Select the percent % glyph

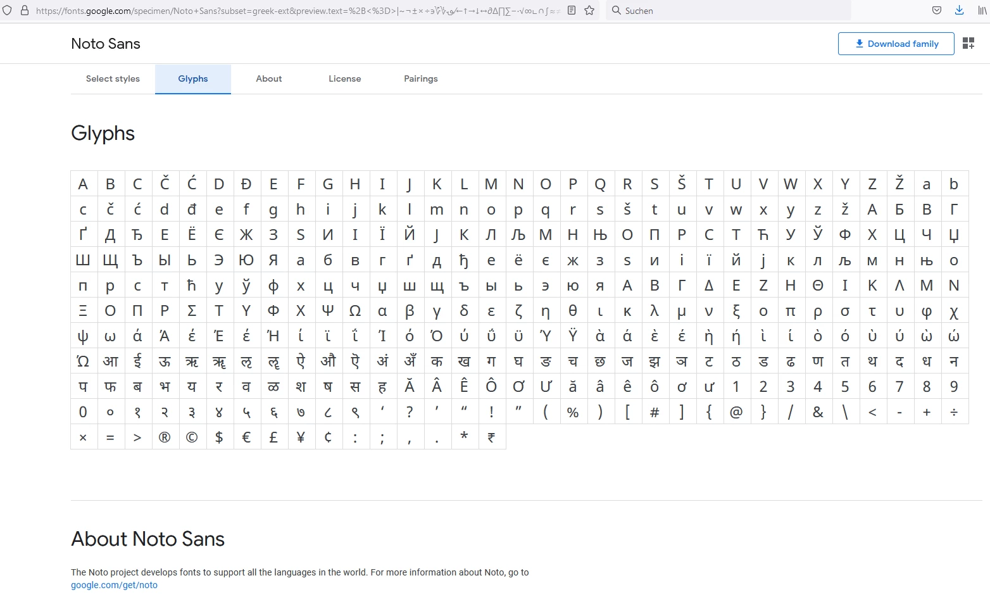pos(573,412)
